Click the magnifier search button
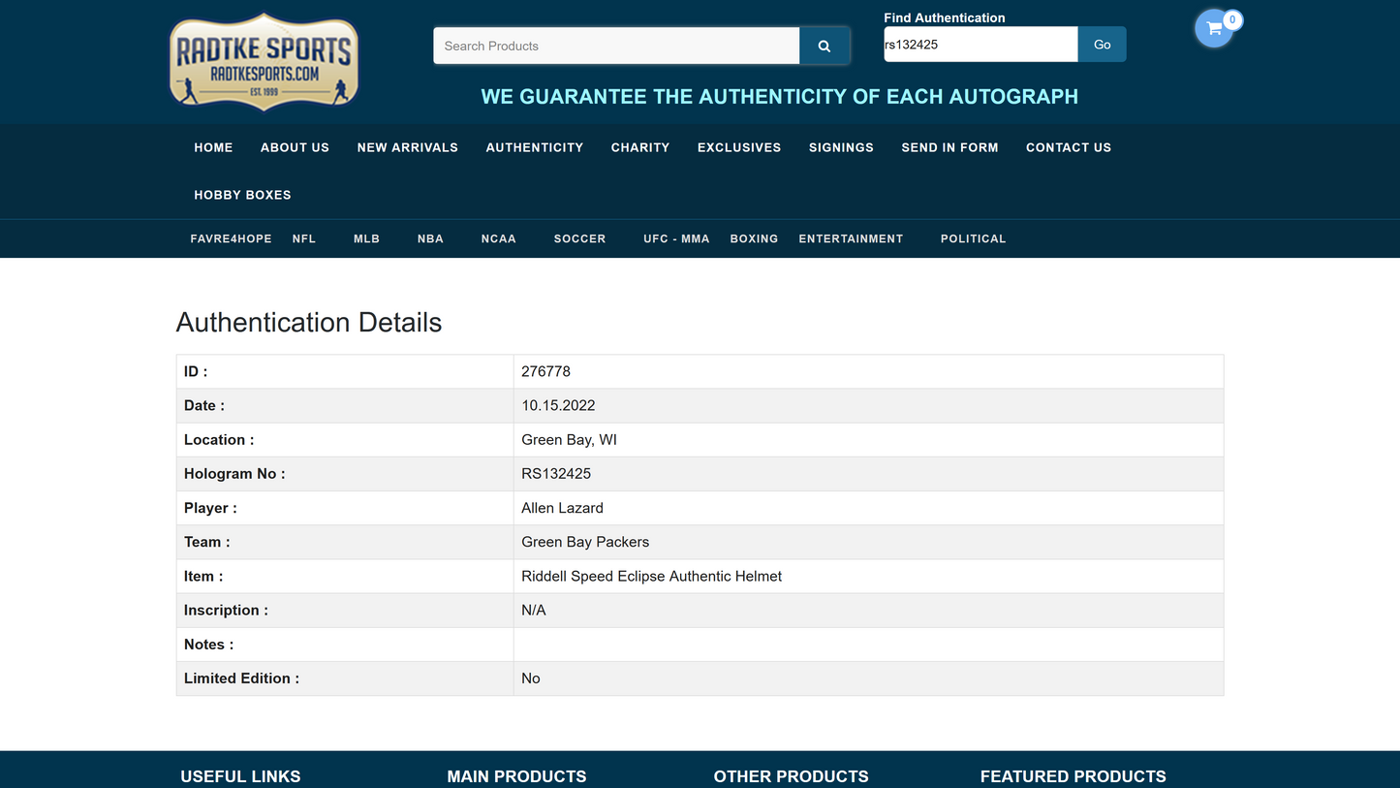Screen dimensions: 1400x788 (824, 46)
